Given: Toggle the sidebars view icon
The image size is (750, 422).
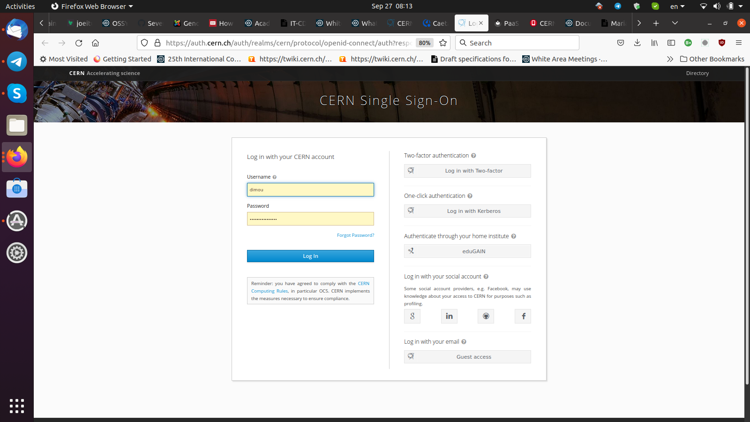Looking at the screenshot, I should [671, 43].
